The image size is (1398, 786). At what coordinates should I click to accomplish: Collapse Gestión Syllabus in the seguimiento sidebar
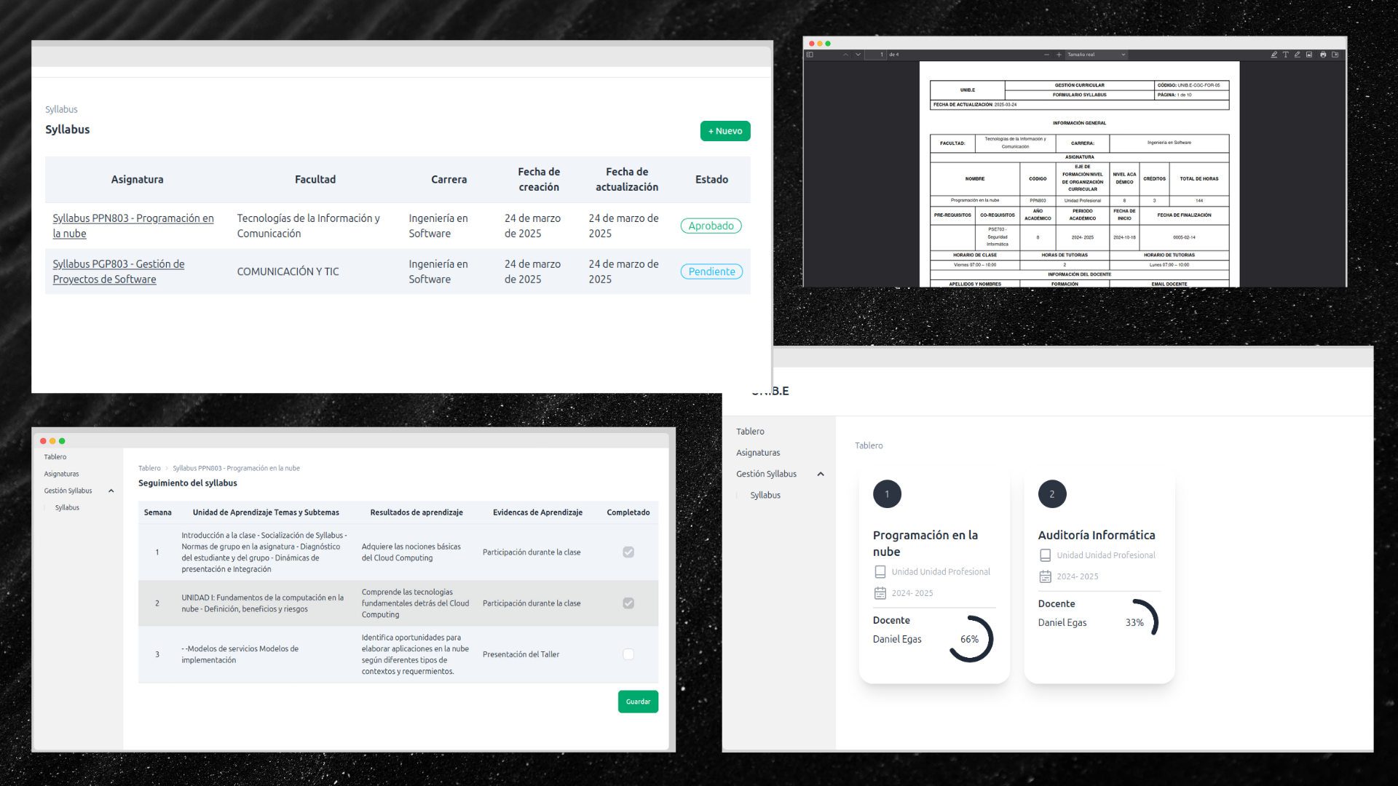click(111, 491)
